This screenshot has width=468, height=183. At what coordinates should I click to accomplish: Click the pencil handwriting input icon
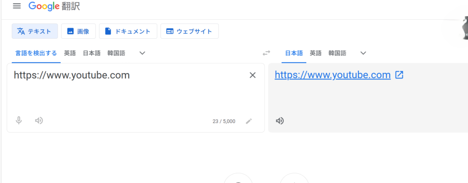(249, 121)
